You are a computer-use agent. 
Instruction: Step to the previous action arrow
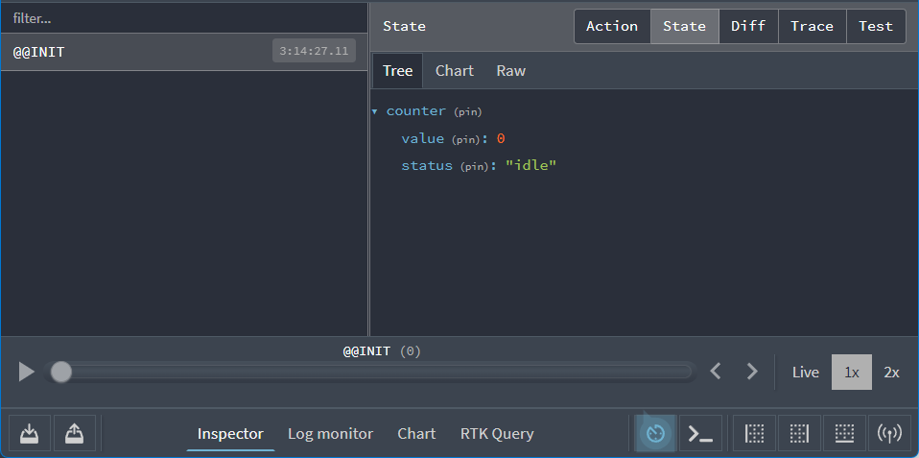pos(715,372)
